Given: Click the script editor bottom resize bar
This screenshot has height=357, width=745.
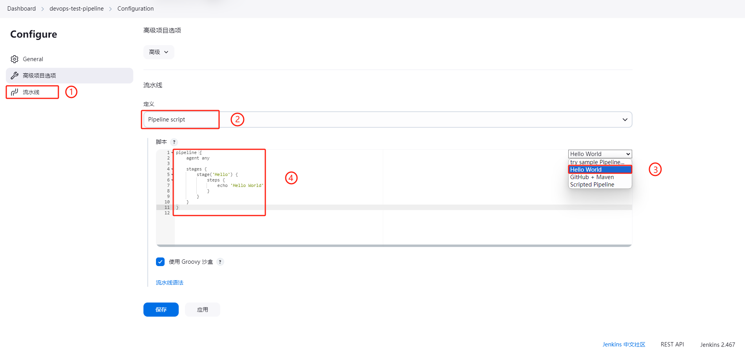Looking at the screenshot, I should point(394,246).
